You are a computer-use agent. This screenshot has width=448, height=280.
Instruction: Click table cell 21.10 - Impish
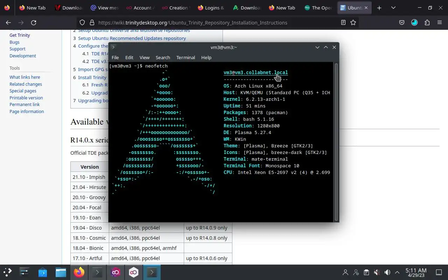coord(90,177)
